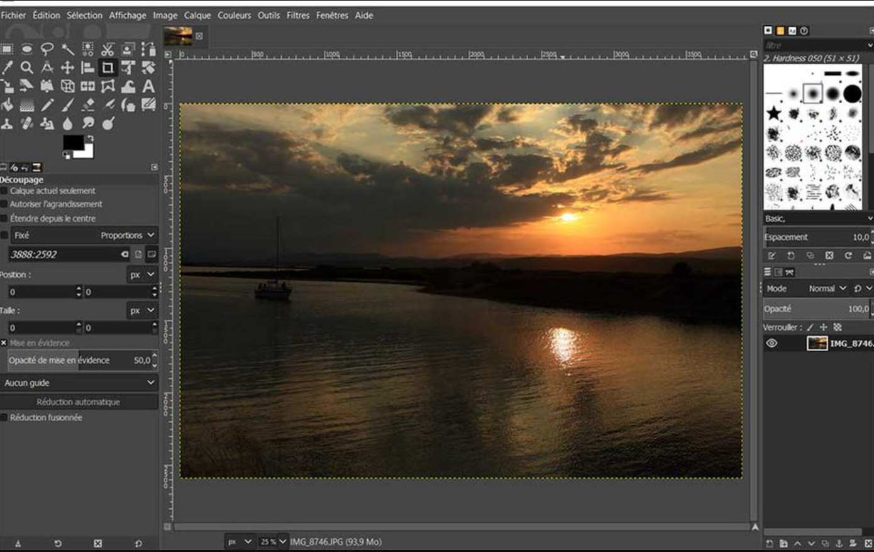Viewport: 874px width, 552px height.
Task: Select the Dodge/Burn tool
Action: (x=108, y=123)
